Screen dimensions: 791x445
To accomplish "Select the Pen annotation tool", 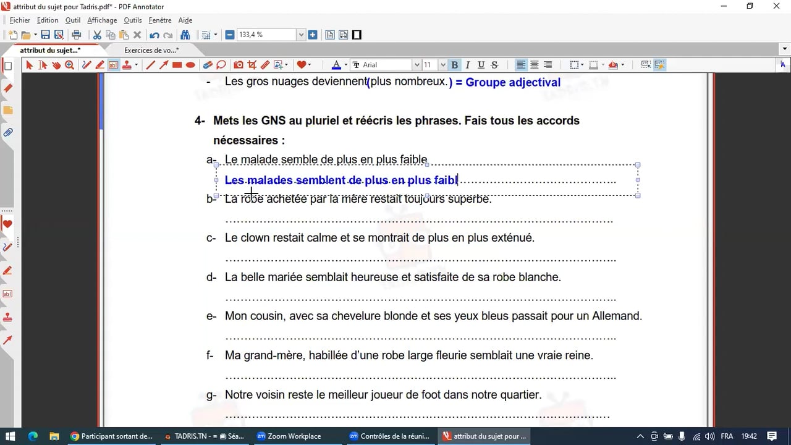I will click(x=87, y=65).
